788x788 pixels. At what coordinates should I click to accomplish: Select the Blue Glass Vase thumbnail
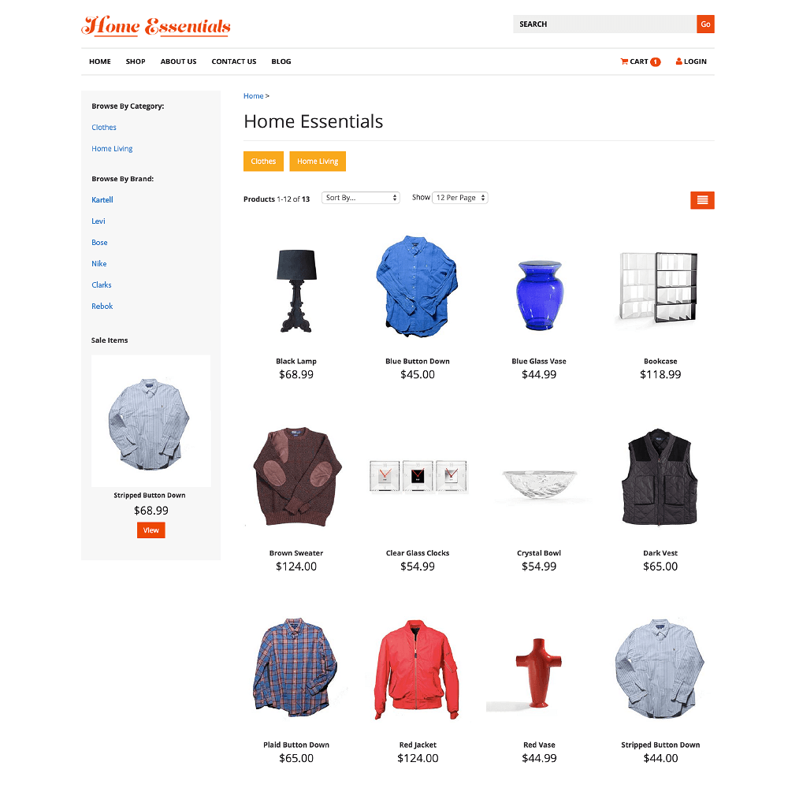click(539, 295)
